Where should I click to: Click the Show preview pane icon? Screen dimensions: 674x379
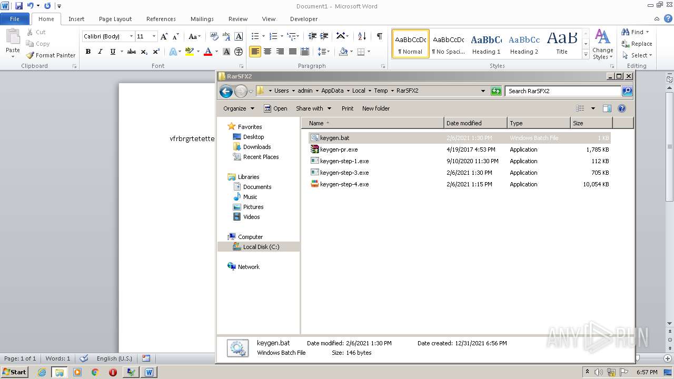tap(607, 108)
